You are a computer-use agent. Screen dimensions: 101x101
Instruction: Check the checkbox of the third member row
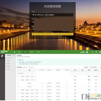pos(18,83)
